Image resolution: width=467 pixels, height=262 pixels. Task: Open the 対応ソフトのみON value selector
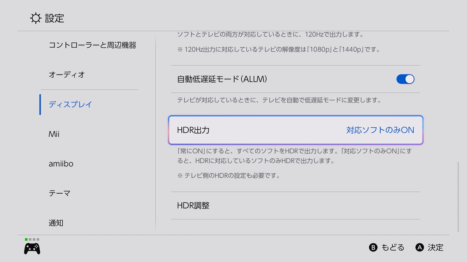pyautogui.click(x=380, y=130)
